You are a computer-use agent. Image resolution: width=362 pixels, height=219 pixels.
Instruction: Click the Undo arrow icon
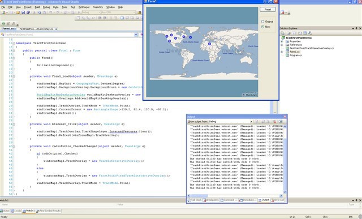coord(50,12)
